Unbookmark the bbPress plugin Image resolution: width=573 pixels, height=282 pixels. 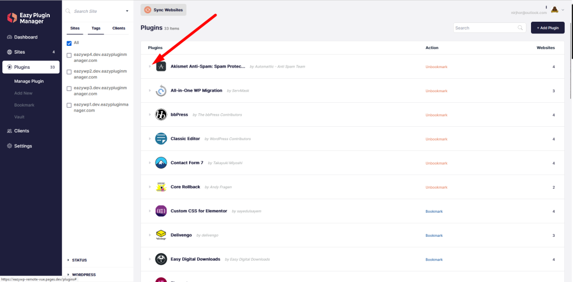click(436, 115)
